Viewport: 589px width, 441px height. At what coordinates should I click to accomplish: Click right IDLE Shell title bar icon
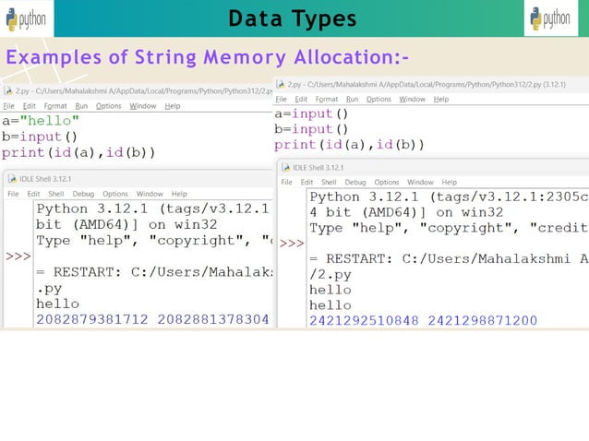[x=286, y=167]
